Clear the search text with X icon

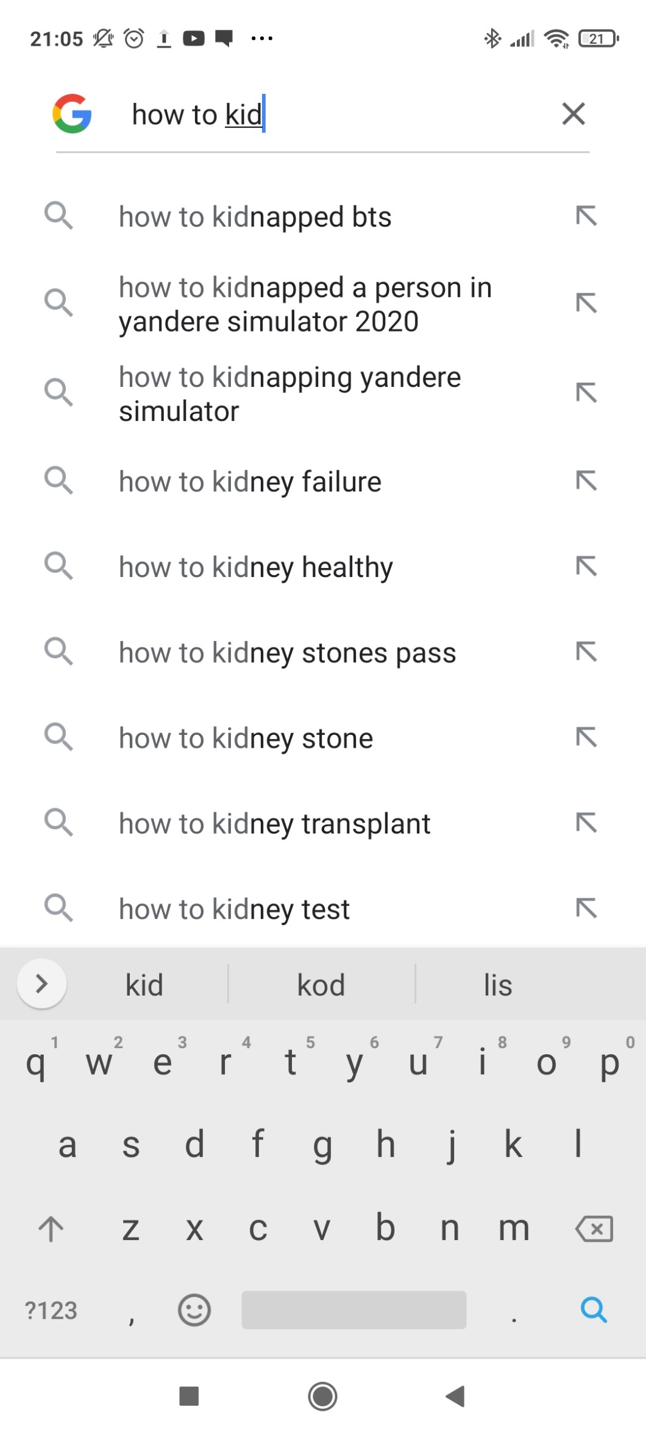[x=573, y=114]
